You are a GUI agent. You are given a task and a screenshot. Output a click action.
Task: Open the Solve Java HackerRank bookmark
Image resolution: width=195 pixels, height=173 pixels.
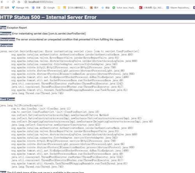(x=124, y=8)
